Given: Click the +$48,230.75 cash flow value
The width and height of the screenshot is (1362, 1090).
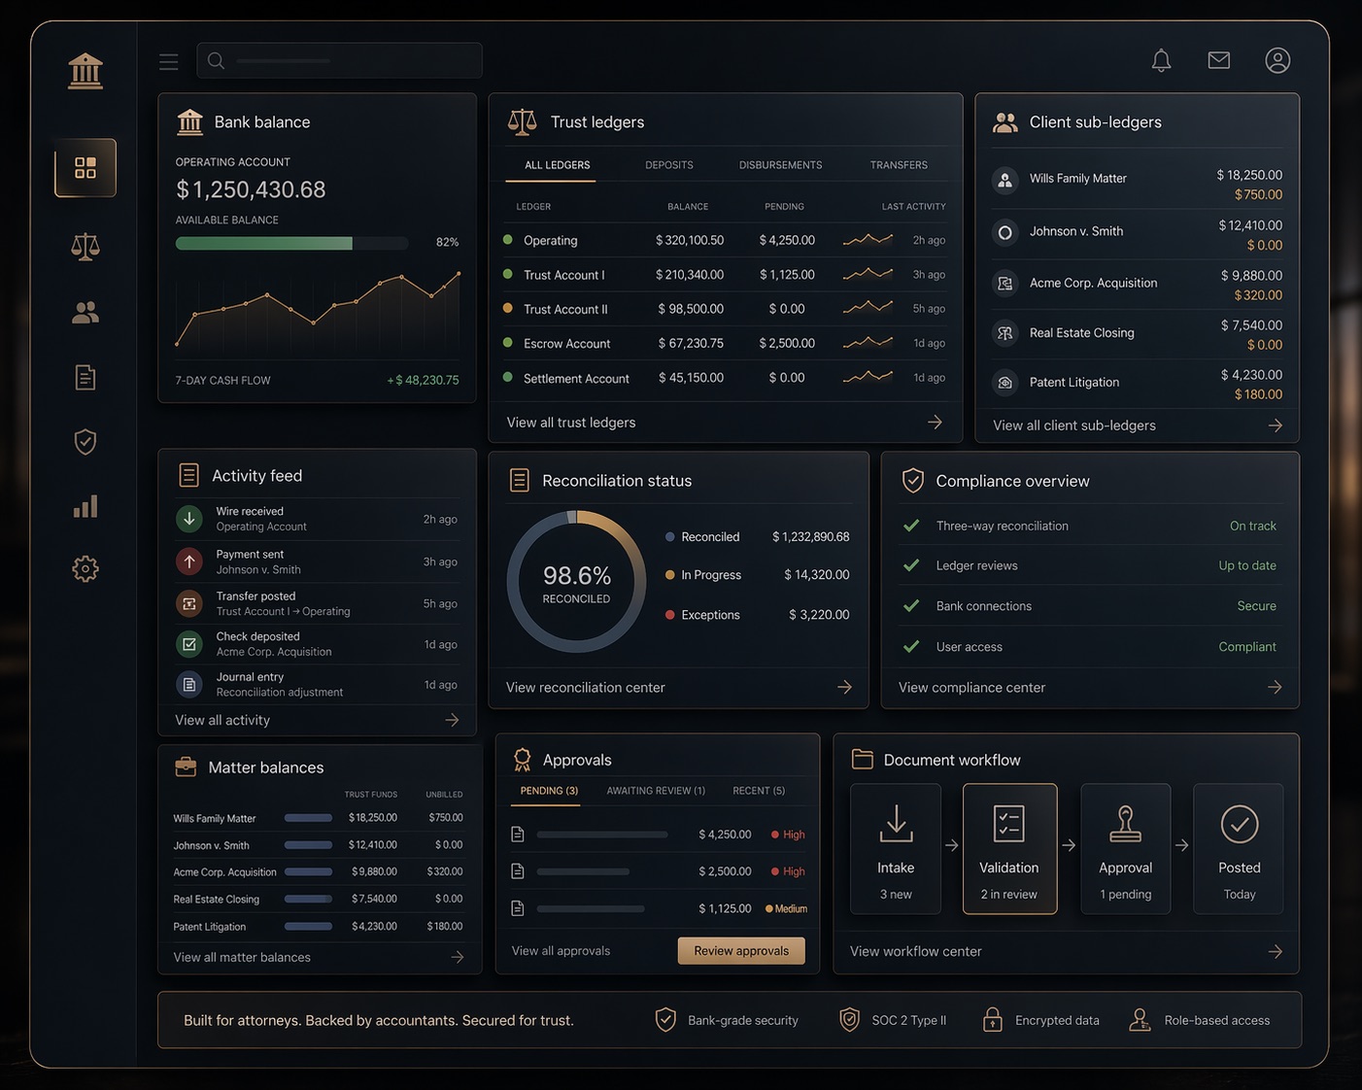Looking at the screenshot, I should pyautogui.click(x=424, y=380).
